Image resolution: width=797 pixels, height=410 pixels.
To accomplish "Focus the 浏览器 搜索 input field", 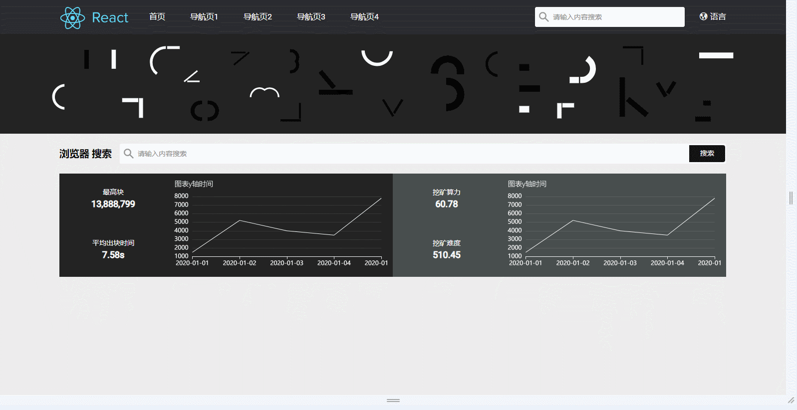I will click(x=404, y=154).
